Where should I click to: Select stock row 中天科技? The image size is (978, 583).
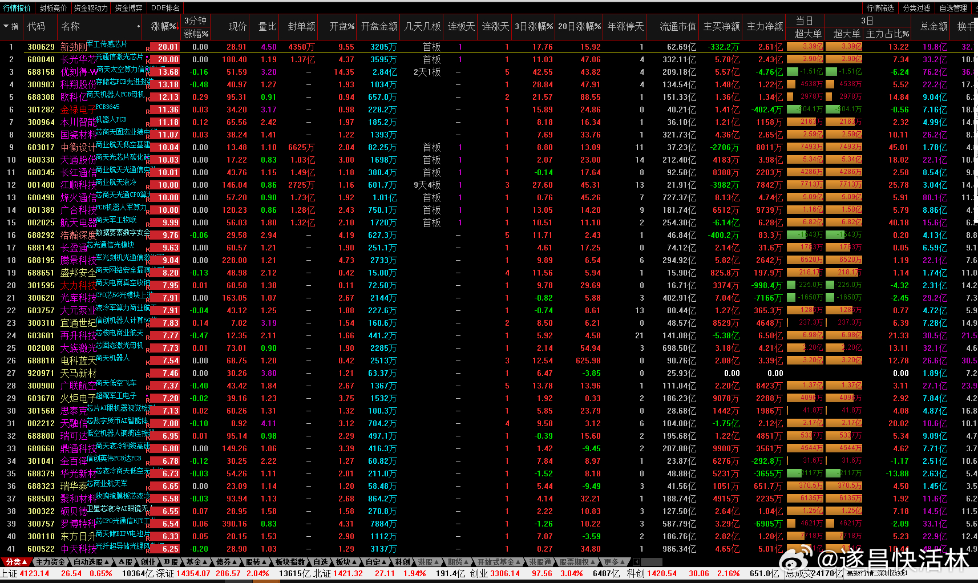tap(489, 549)
